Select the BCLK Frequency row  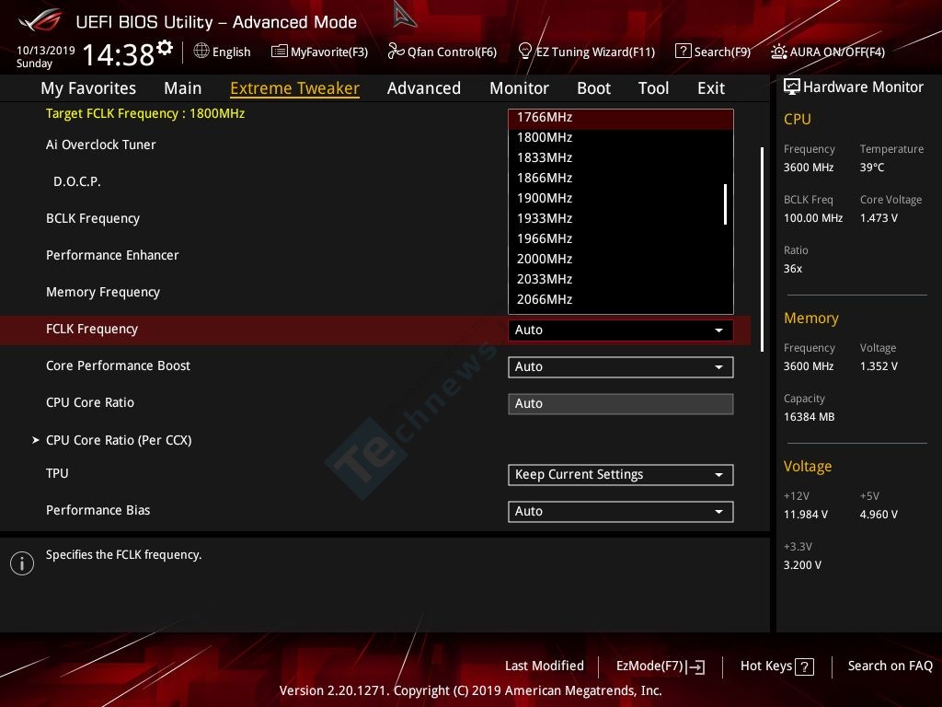click(93, 219)
